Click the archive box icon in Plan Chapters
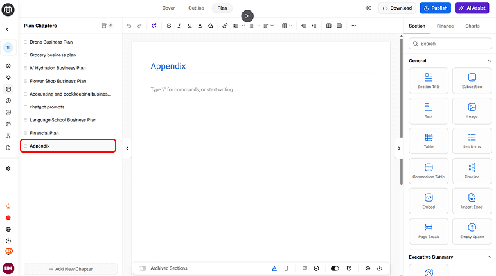This screenshot has height=276, width=496. pyautogui.click(x=103, y=26)
